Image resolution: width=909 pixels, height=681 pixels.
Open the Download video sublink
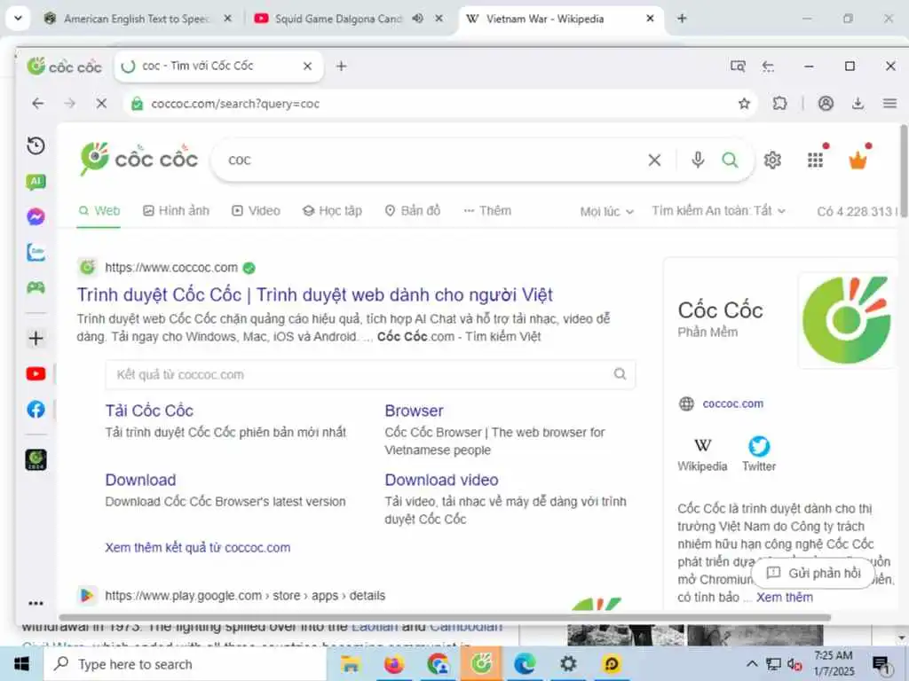pyautogui.click(x=441, y=480)
